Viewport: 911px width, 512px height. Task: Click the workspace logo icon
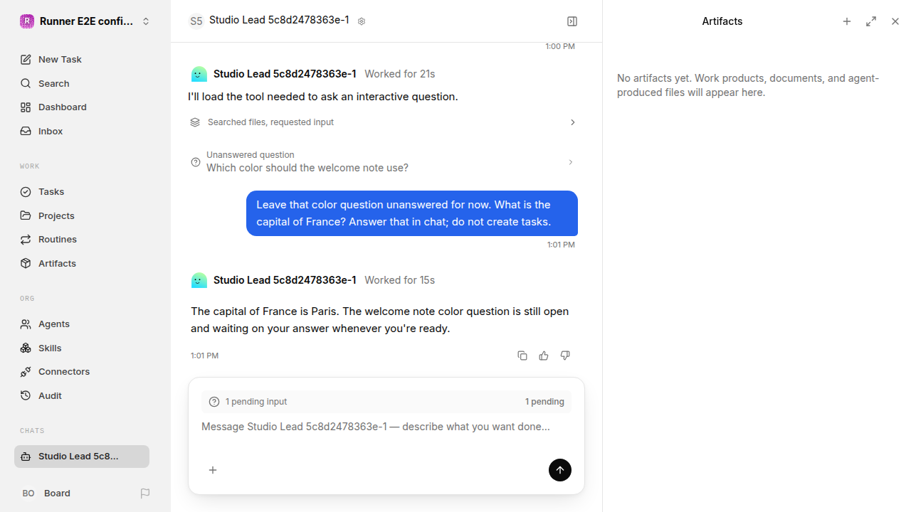27,21
